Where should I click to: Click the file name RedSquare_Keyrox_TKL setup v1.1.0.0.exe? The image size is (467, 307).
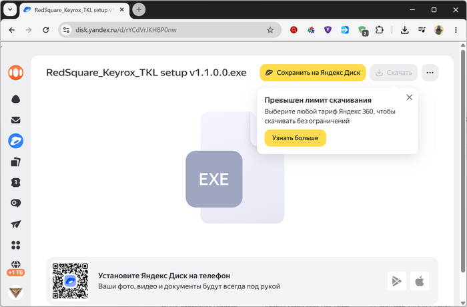coord(146,73)
